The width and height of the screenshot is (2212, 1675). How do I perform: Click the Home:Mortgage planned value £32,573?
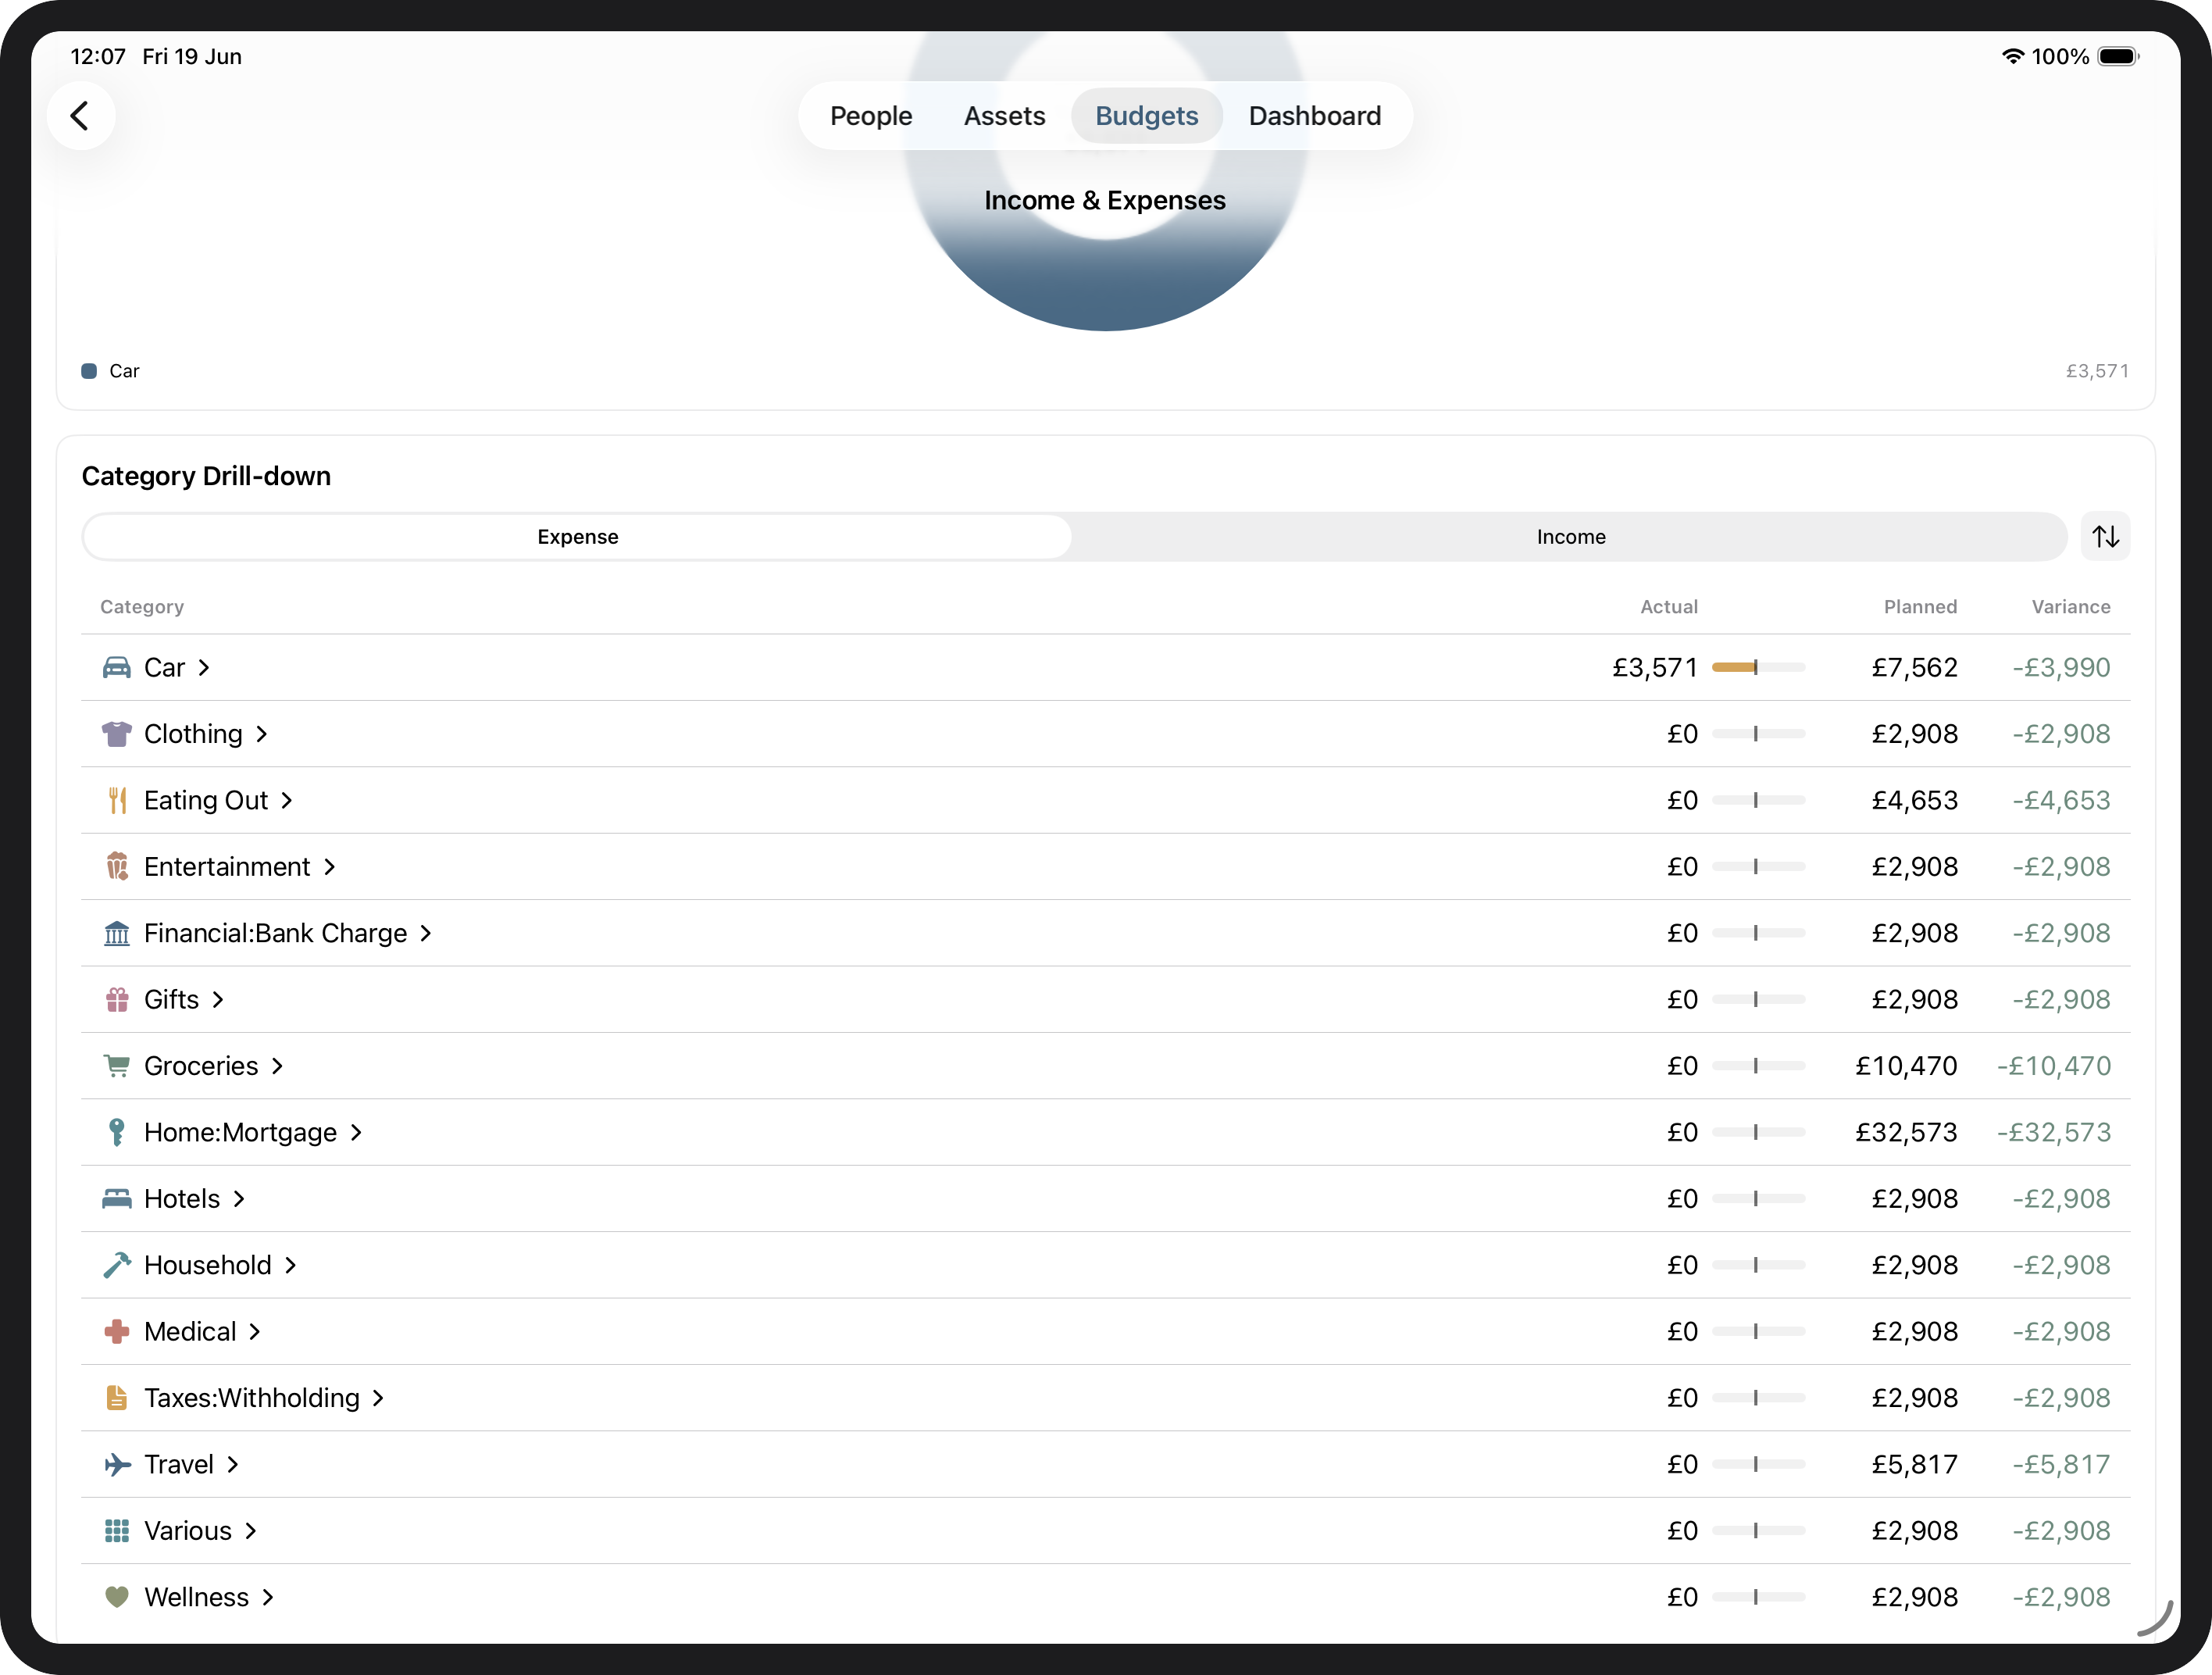[x=1906, y=1133]
